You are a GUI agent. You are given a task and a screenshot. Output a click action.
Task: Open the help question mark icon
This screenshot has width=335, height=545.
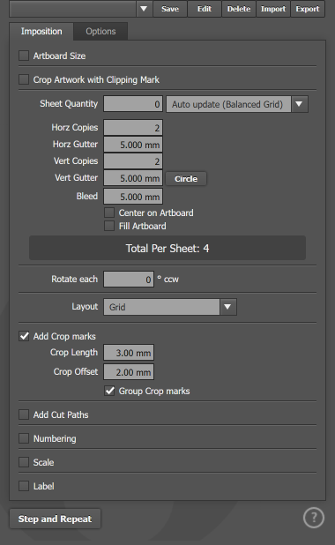pos(314,518)
